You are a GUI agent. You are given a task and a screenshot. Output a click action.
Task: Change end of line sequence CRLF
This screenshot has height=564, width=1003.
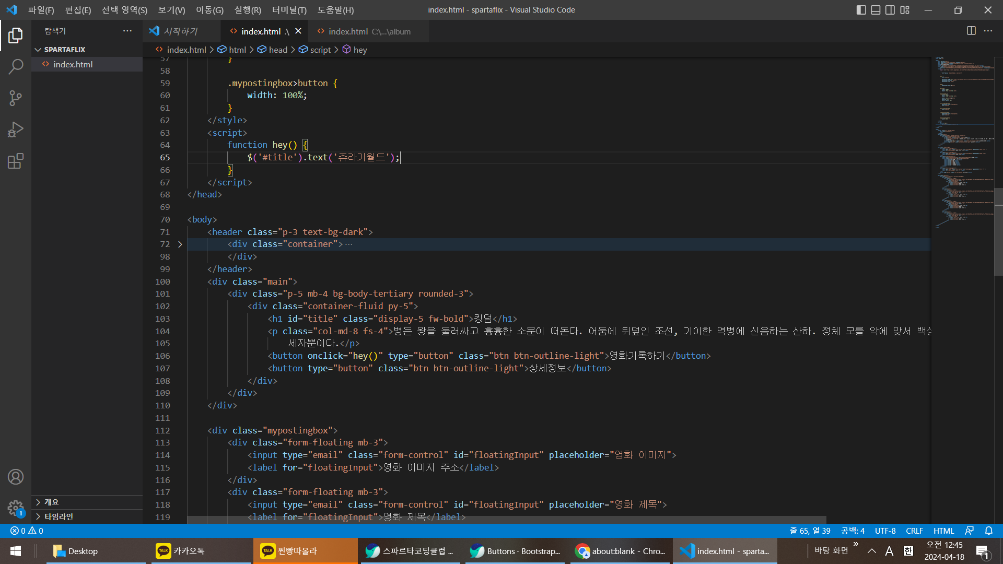914,531
